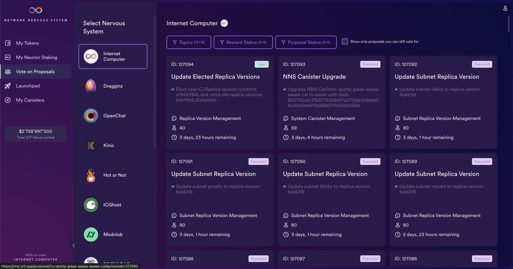
Task: Click the Executed badge on proposal 127093
Action: pos(370,64)
